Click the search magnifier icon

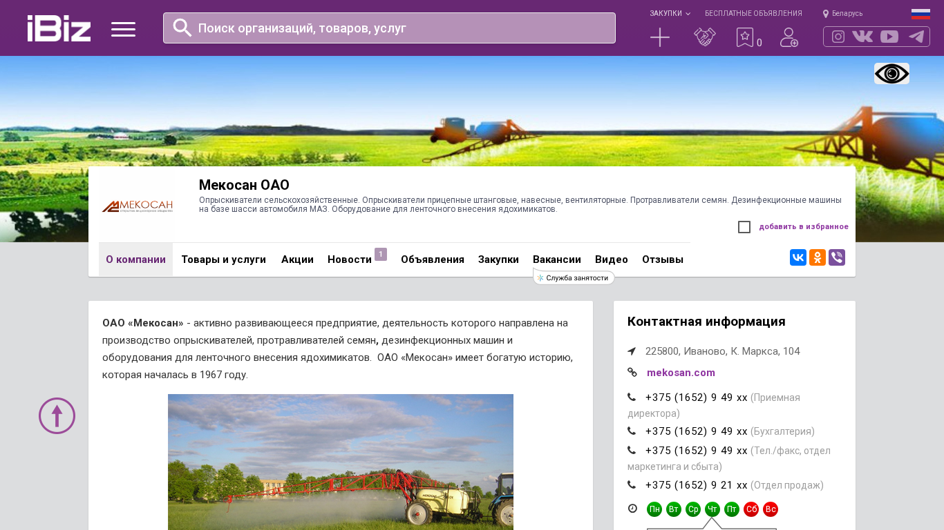182,28
